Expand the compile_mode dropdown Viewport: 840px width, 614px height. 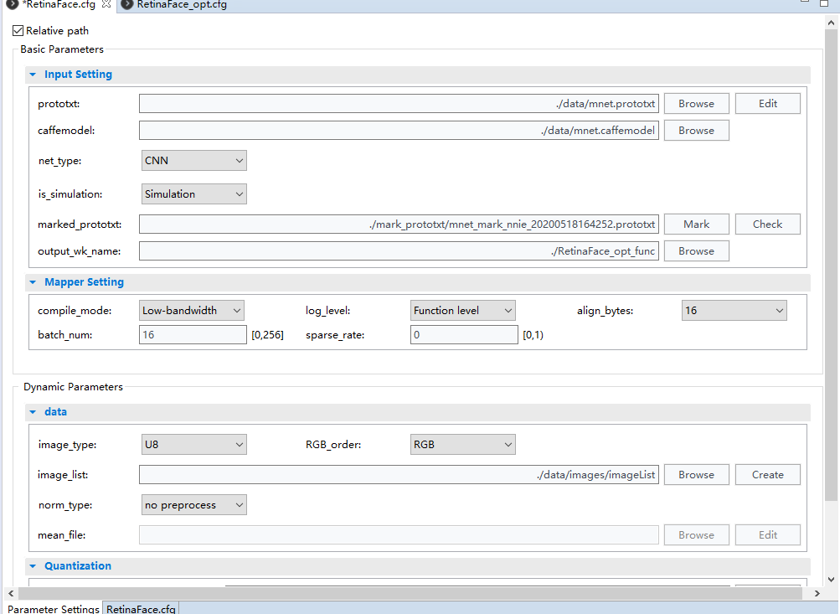click(x=192, y=311)
